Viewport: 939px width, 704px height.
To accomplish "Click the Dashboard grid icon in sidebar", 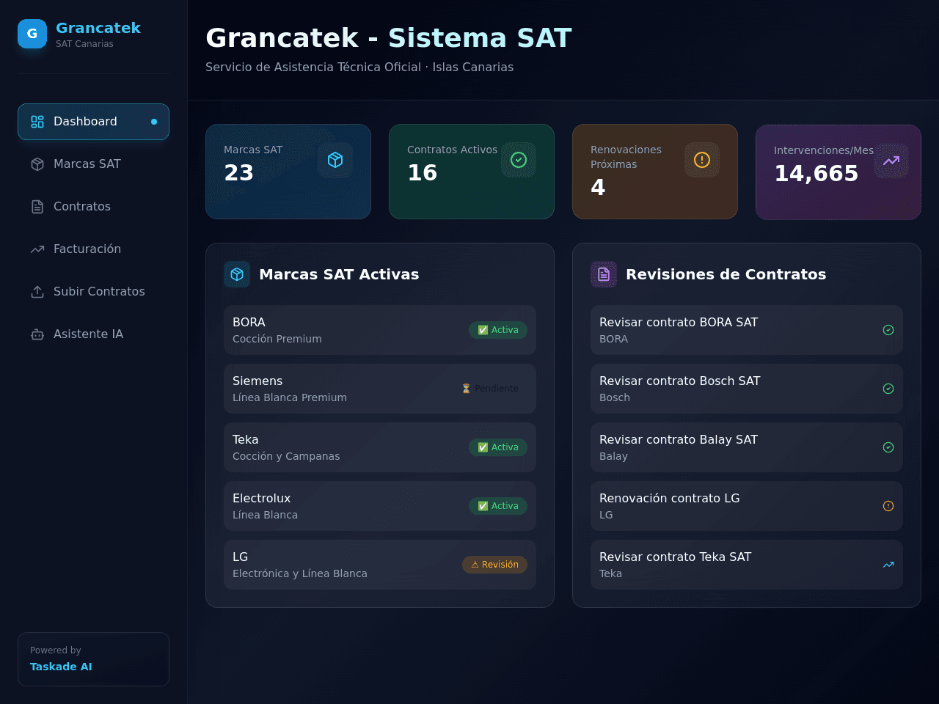I will (37, 122).
